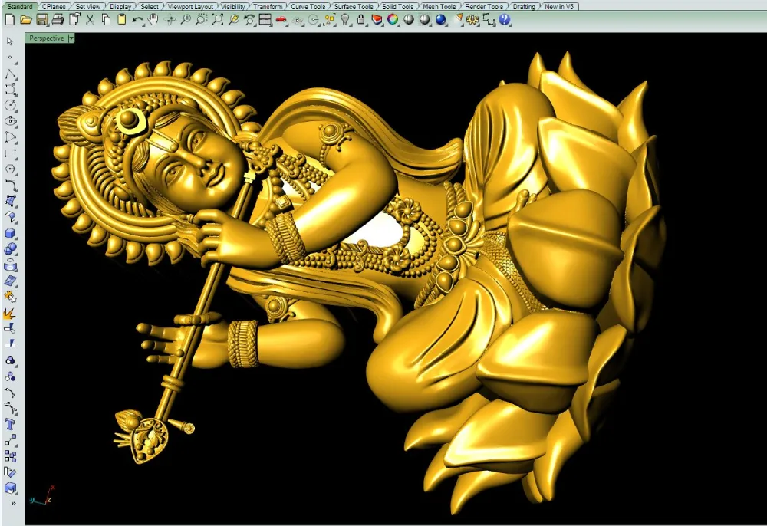Select the Fillet Curves tool

point(10,186)
